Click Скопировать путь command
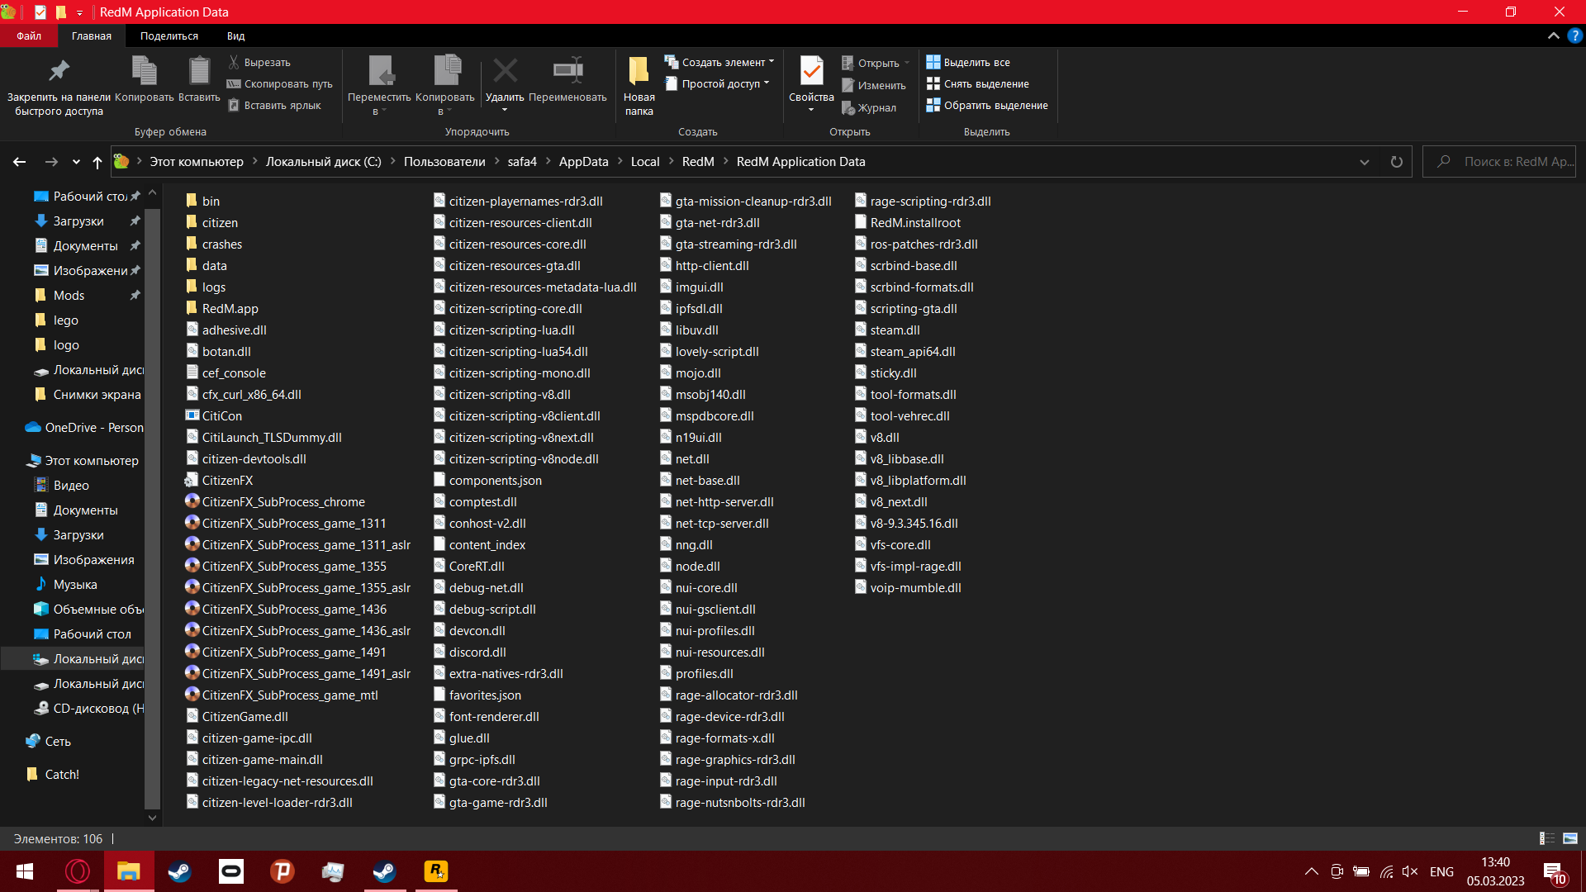This screenshot has height=892, width=1586. 280,83
